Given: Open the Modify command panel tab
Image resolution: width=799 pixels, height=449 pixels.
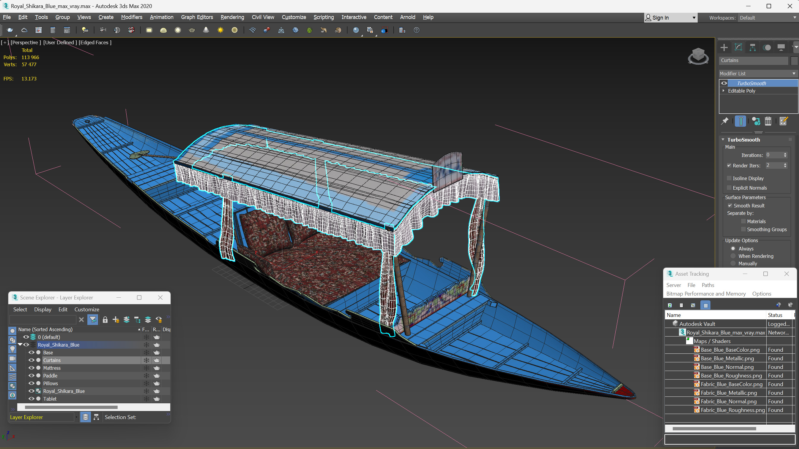Looking at the screenshot, I should (738, 47).
